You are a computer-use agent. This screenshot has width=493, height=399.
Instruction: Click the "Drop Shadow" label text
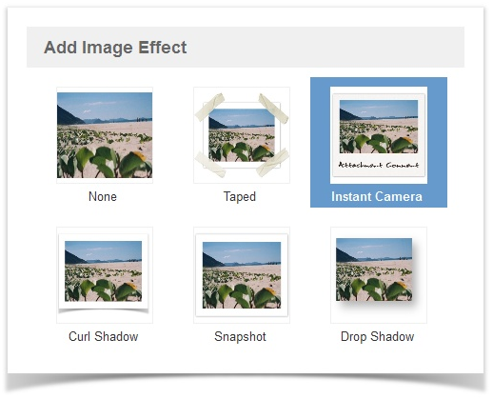(378, 337)
